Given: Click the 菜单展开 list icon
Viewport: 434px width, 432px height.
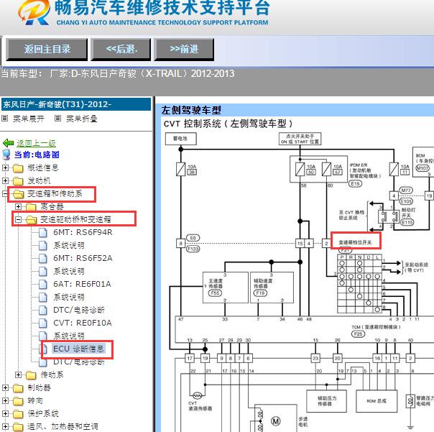Looking at the screenshot, I should click(x=4, y=119).
